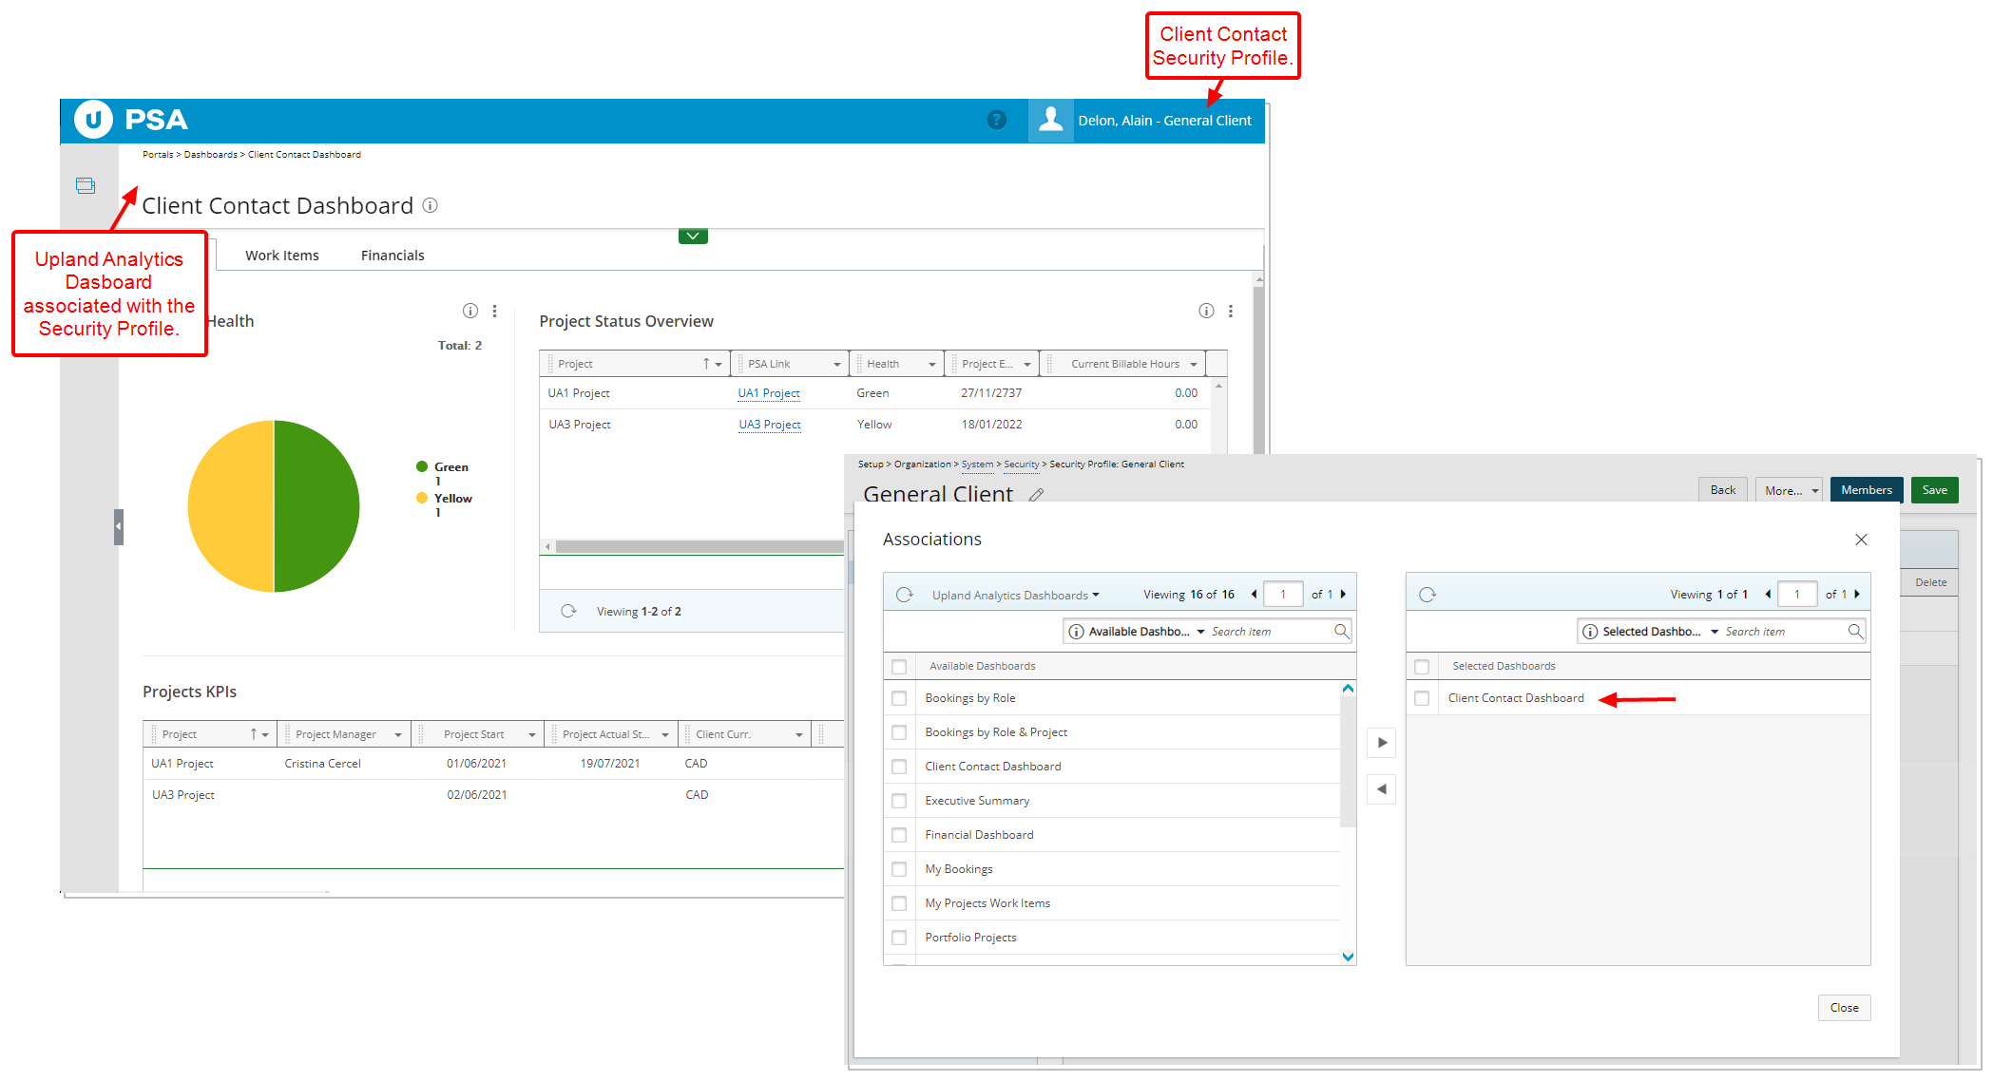This screenshot has width=1993, height=1081.
Task: Check the Selected Dashboards select-all checkbox
Action: pyautogui.click(x=1422, y=667)
